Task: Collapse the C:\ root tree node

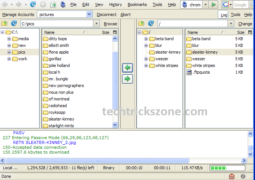Action: point(3,32)
